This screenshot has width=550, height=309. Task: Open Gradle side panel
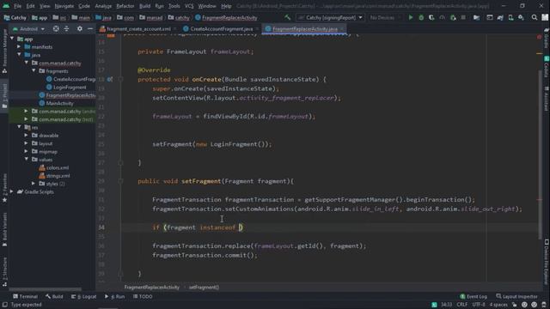(x=547, y=39)
